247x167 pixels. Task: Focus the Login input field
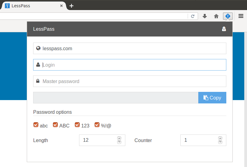(x=130, y=65)
